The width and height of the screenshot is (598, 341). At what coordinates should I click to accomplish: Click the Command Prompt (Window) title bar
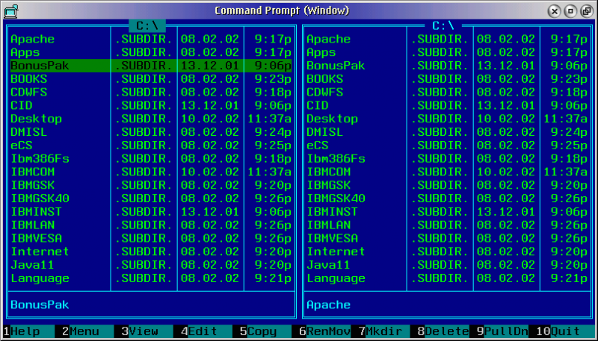click(x=282, y=10)
